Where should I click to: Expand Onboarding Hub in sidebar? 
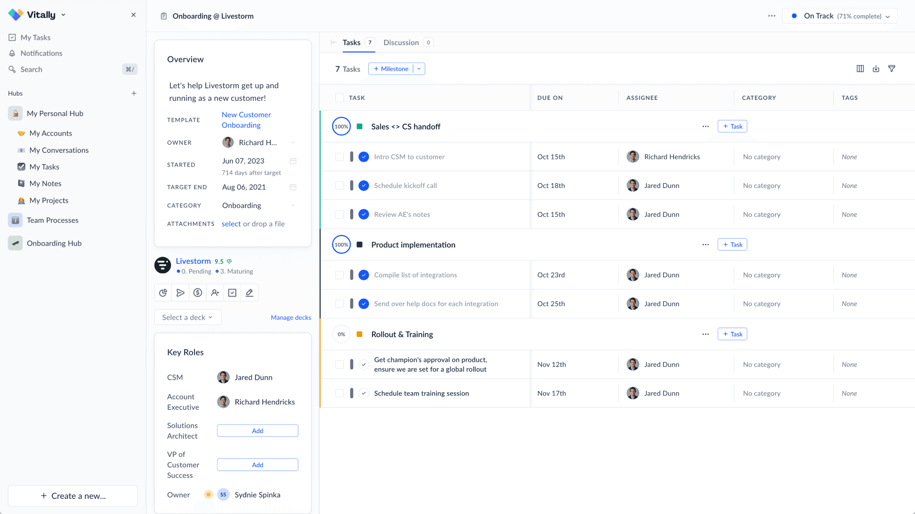tap(45, 243)
